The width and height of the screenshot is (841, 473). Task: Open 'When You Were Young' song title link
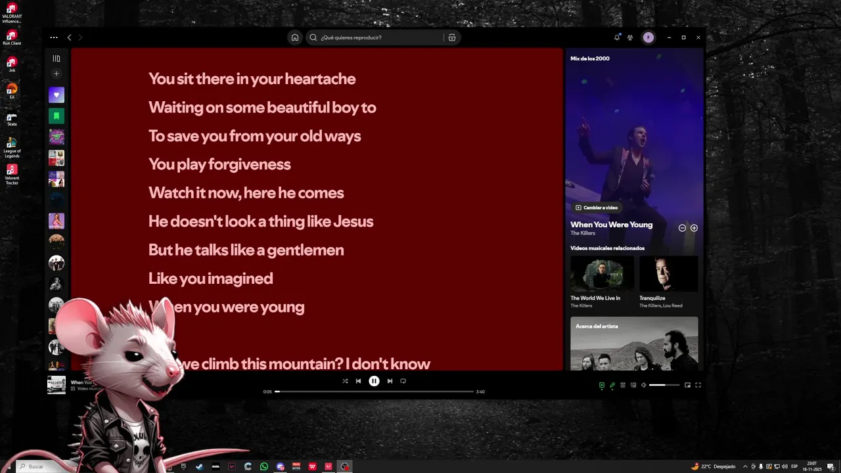pyautogui.click(x=611, y=225)
